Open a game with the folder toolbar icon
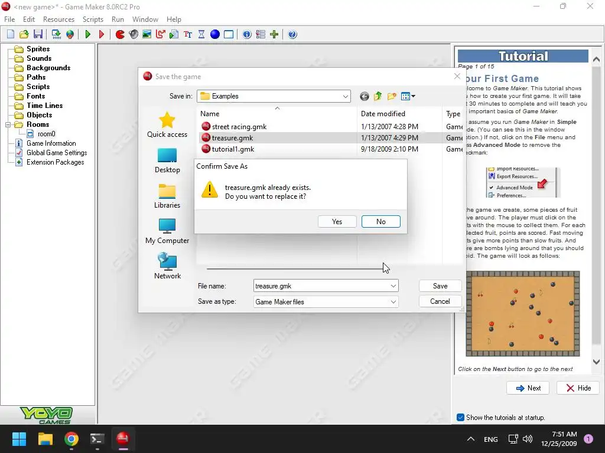Viewport: 605px width, 453px height. (x=24, y=34)
